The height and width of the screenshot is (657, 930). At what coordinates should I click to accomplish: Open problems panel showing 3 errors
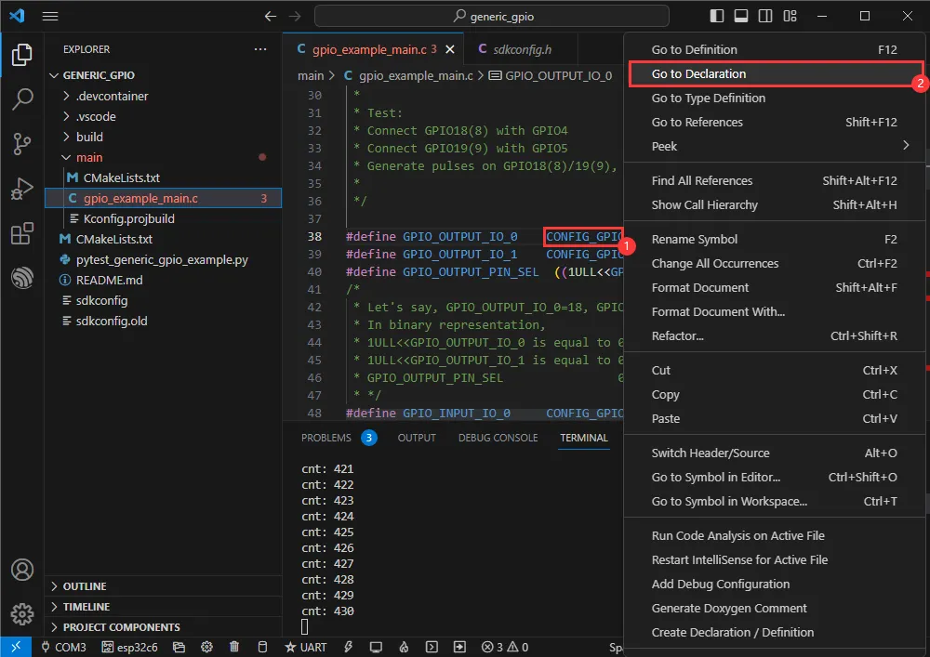[325, 438]
